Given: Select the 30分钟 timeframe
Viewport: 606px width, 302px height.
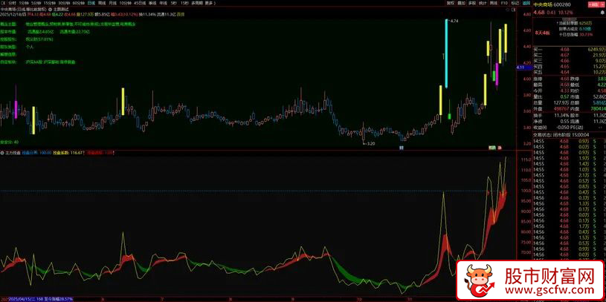Looking at the screenshot, I should (64, 3).
